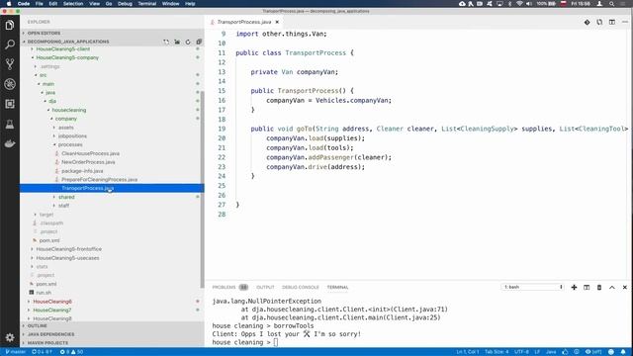Image resolution: width=633 pixels, height=356 pixels.
Task: Click errors and warnings count in status bar
Action: tap(71, 352)
